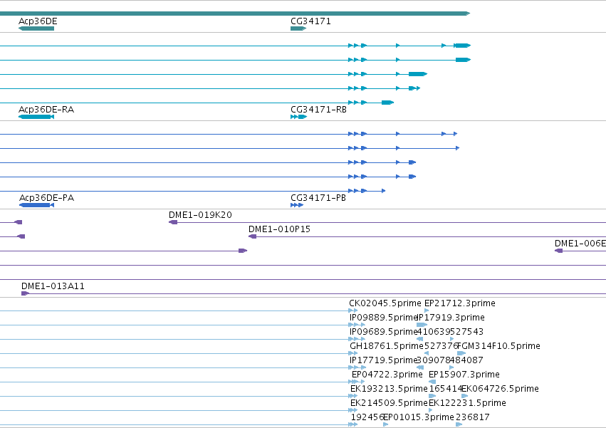The height and width of the screenshot is (428, 606).
Task: Click the 192456 EST label
Action: click(367, 417)
